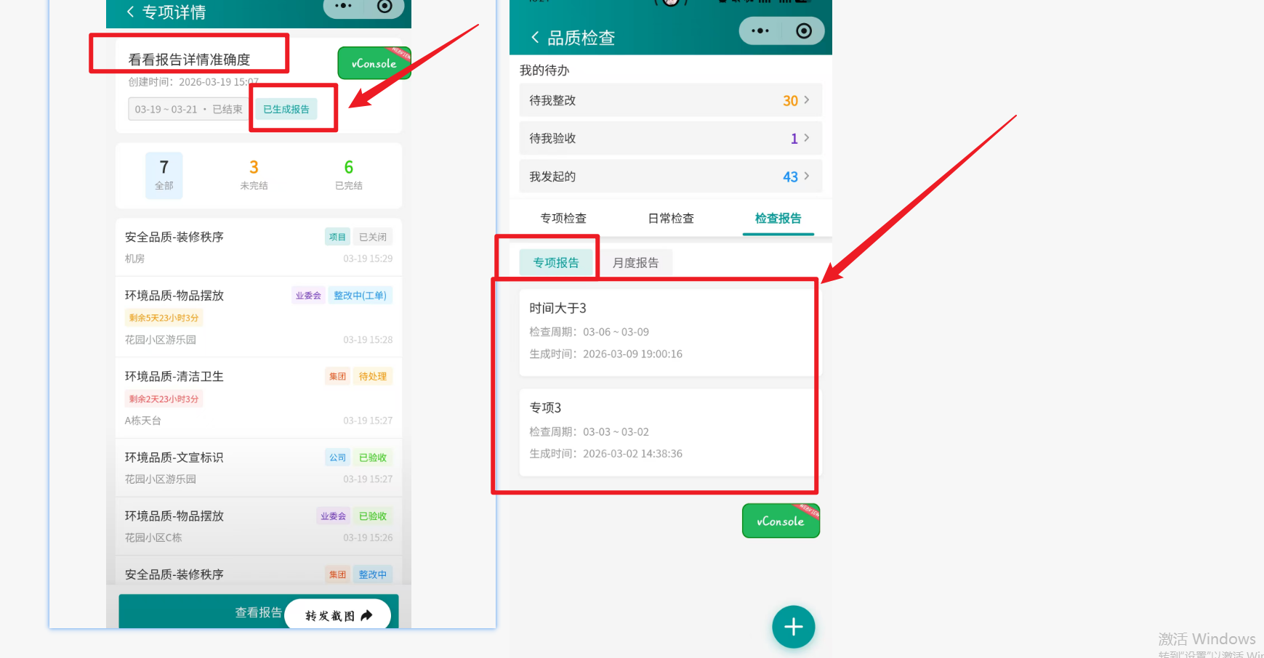
Task: Filter by 已完结 count 6
Action: (x=348, y=175)
